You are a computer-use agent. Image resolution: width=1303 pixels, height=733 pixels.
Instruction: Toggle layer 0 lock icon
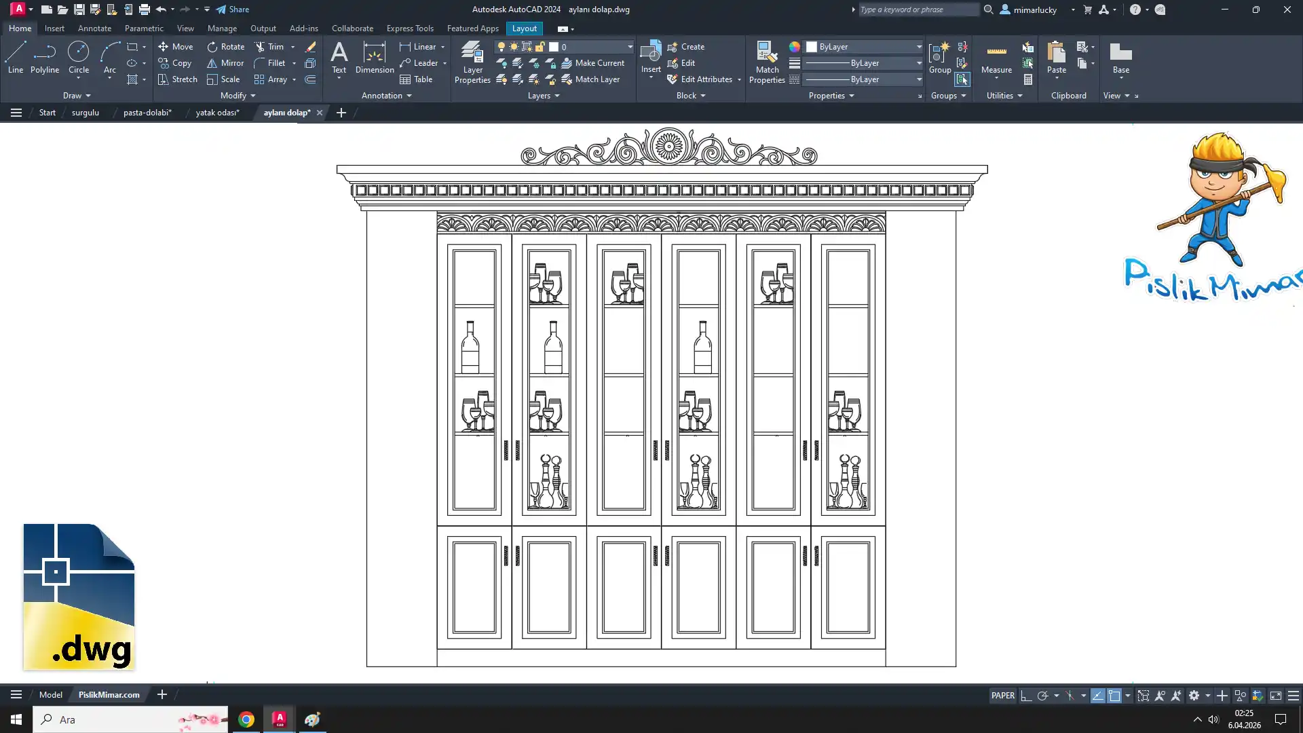pos(540,47)
